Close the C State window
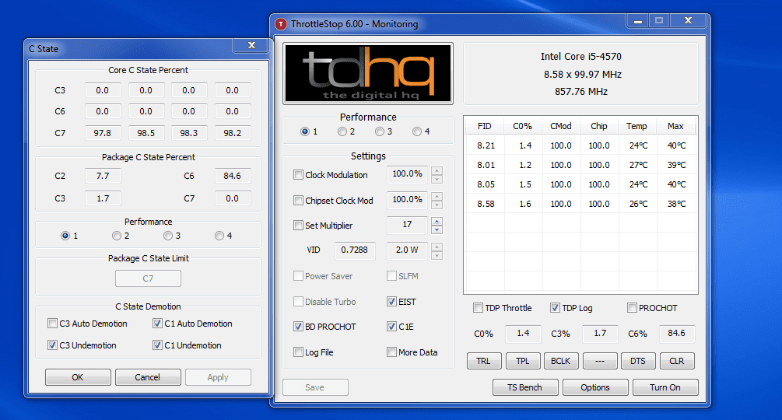The height and width of the screenshot is (420, 782). click(252, 45)
